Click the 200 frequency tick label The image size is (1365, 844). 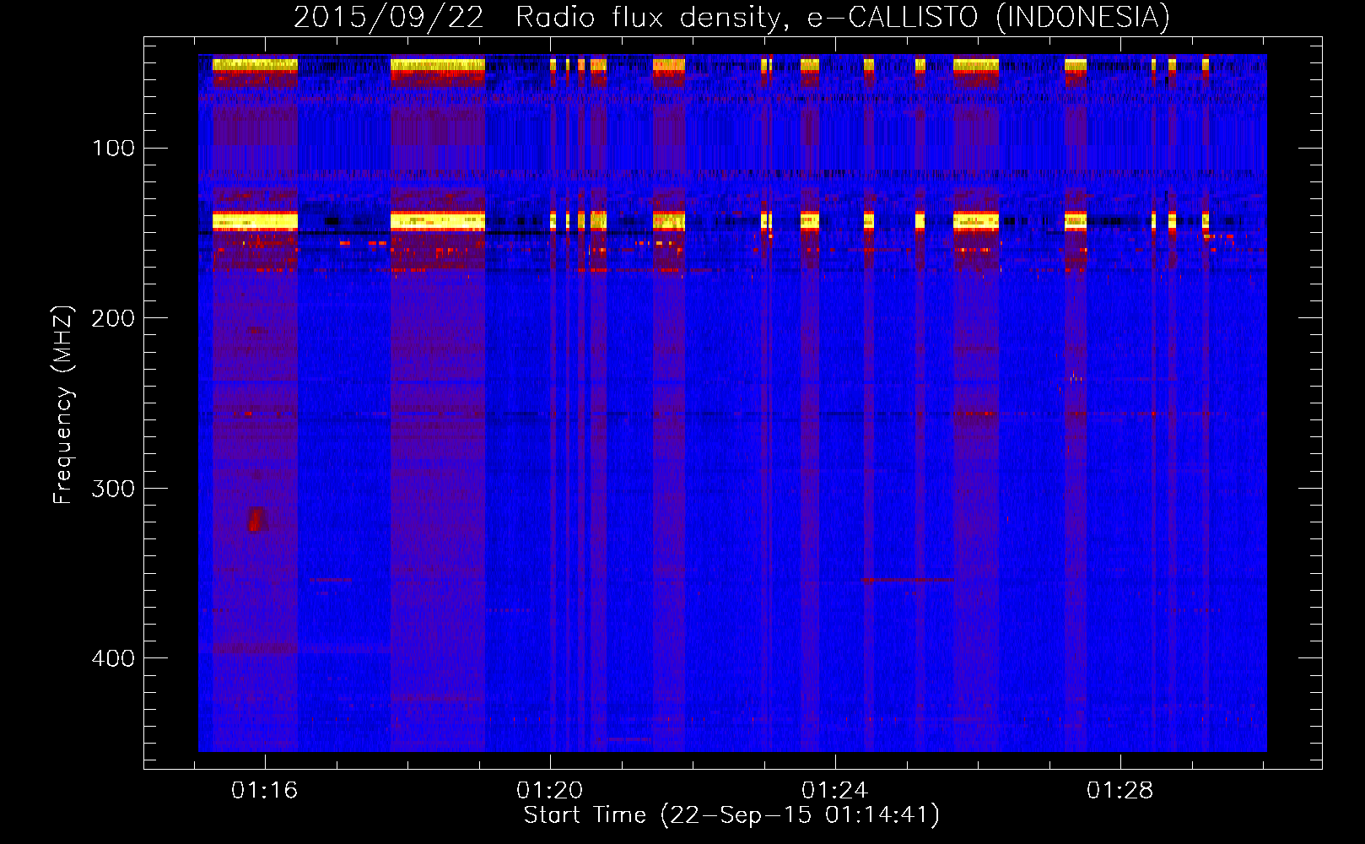click(113, 318)
